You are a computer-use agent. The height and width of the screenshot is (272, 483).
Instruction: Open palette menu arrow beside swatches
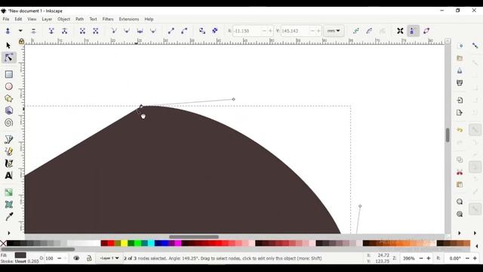click(477, 246)
